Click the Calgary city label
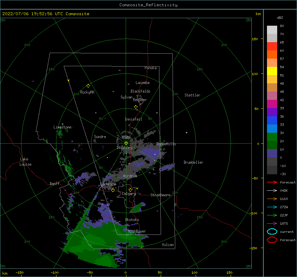This screenshot has height=277, width=297. coord(129,194)
